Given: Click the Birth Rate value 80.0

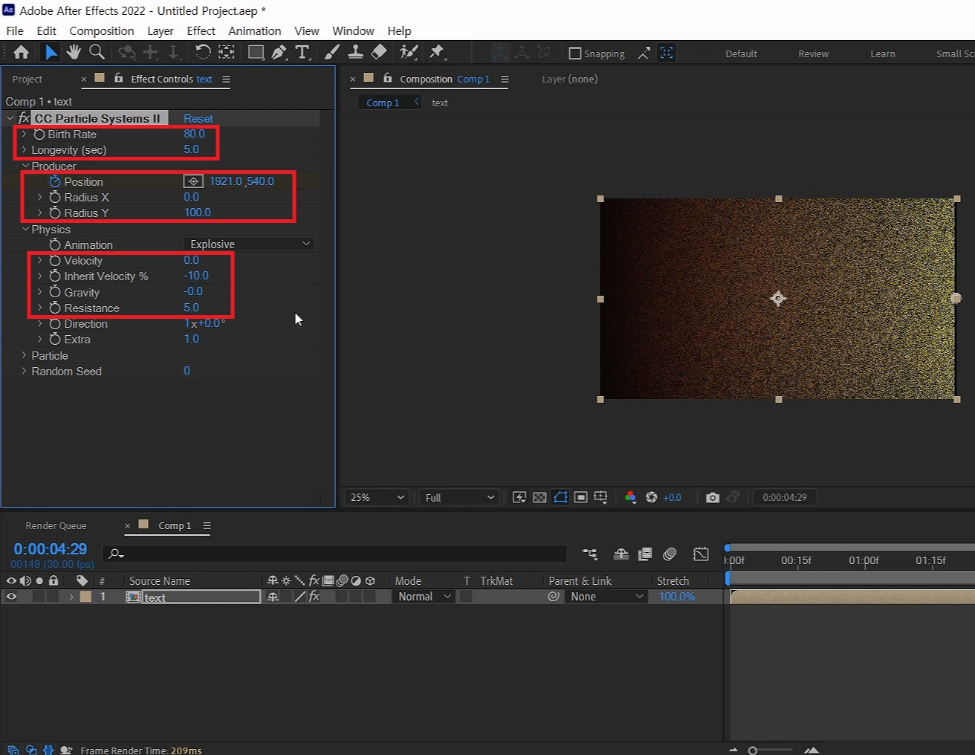Looking at the screenshot, I should click(x=194, y=134).
